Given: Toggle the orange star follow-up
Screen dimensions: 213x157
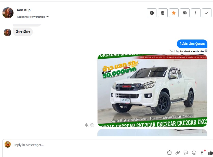Looking at the screenshot, I should (x=174, y=13).
